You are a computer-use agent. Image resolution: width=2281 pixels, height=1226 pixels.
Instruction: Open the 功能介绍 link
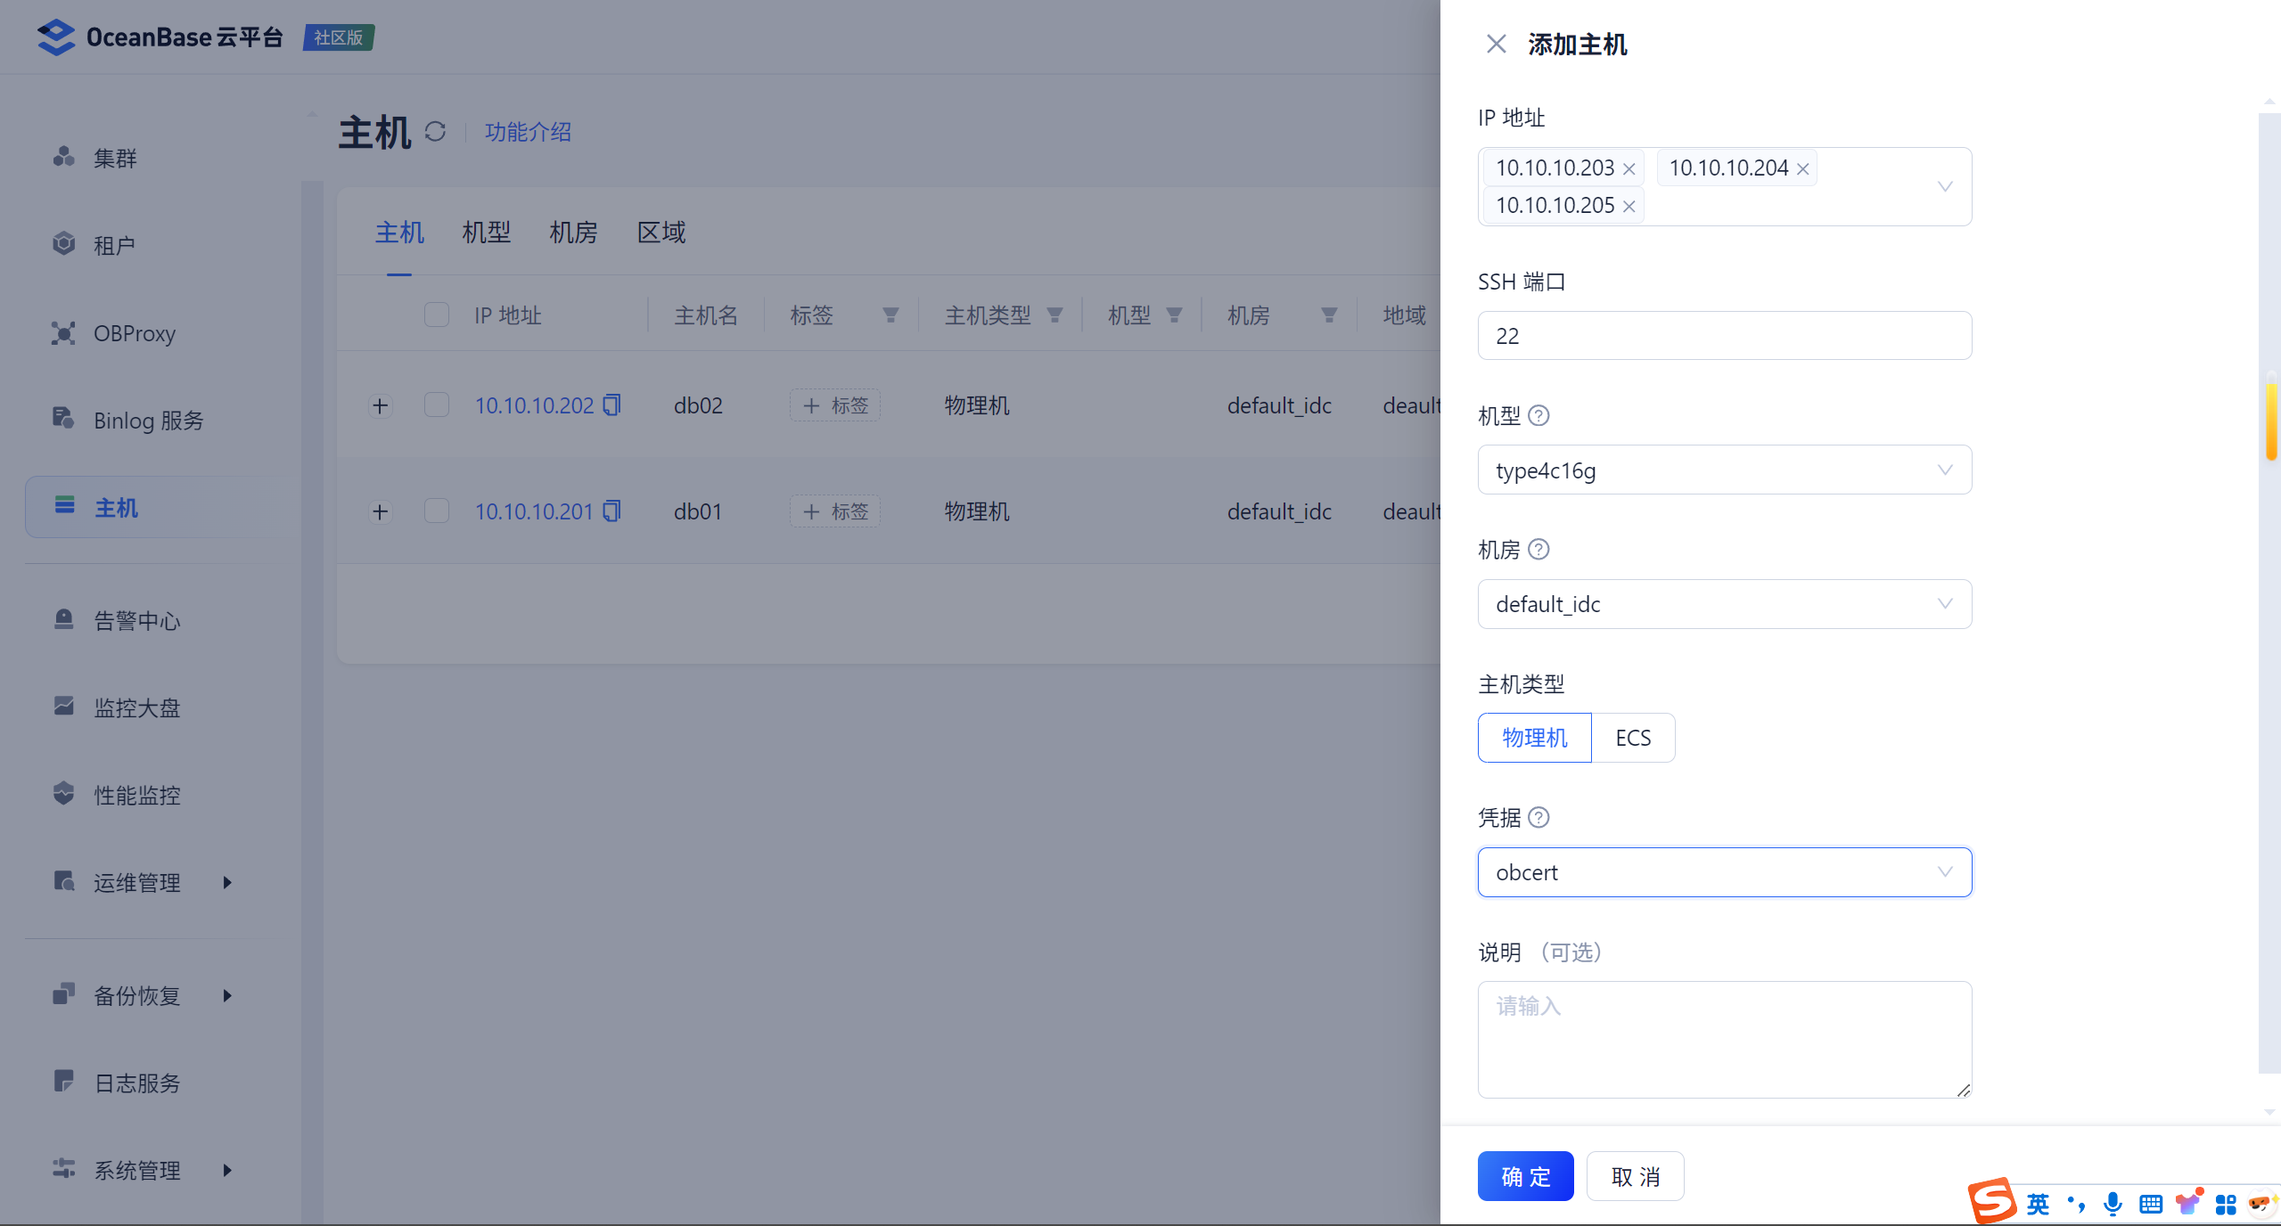coord(528,132)
